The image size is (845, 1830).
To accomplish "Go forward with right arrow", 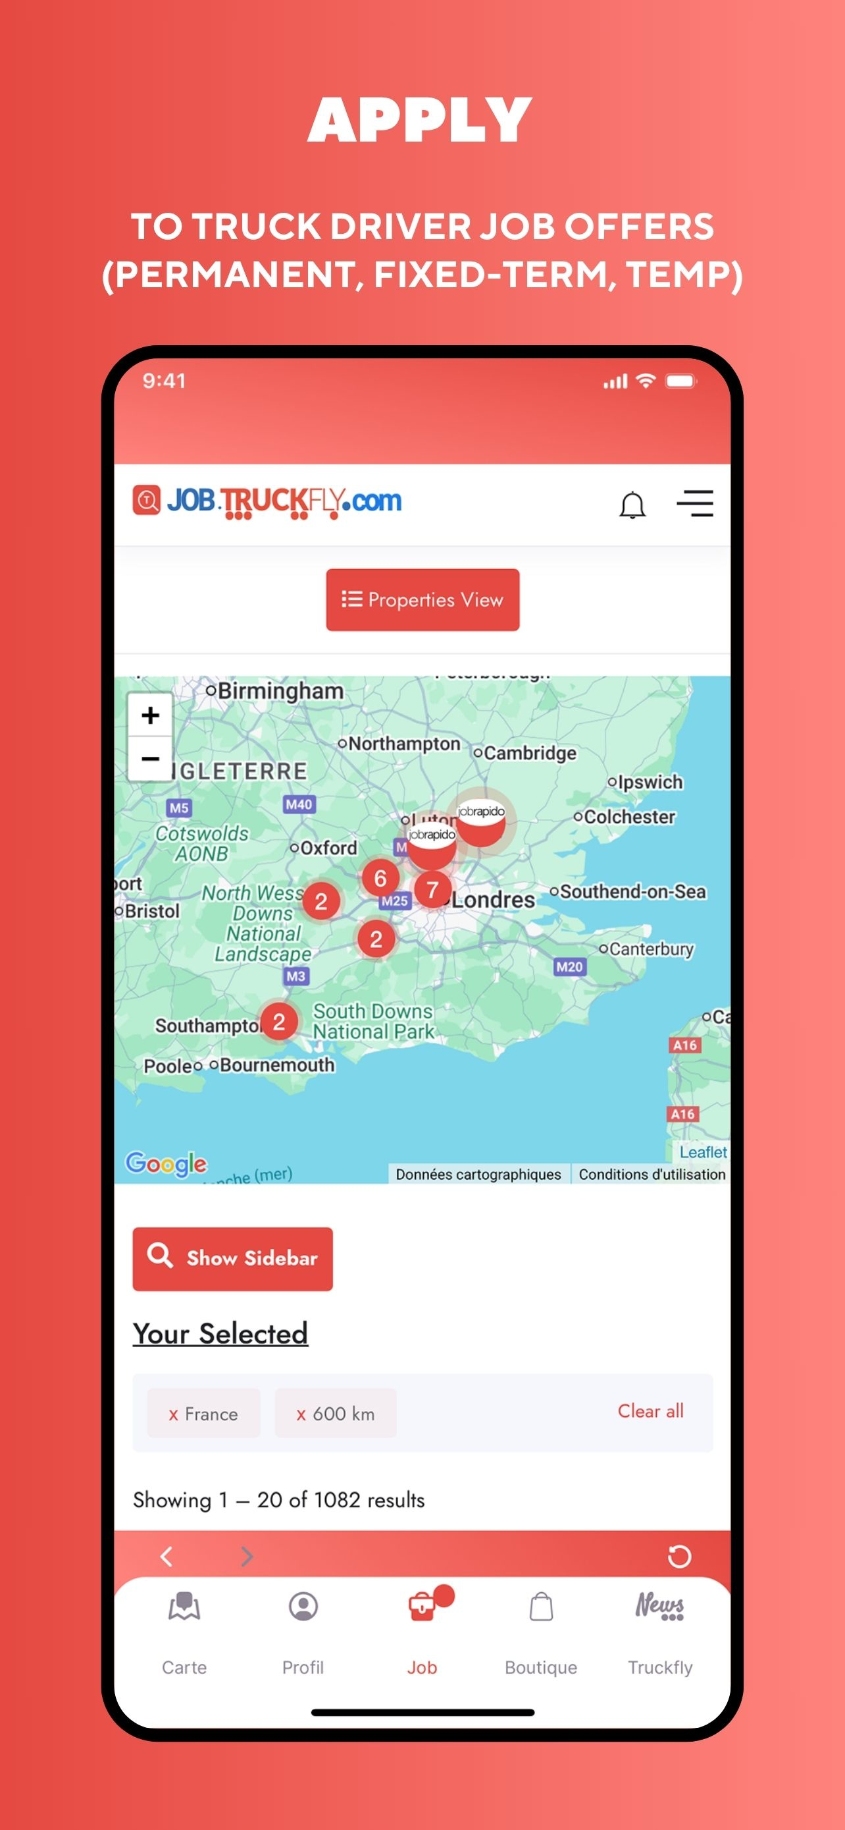I will click(x=246, y=1556).
